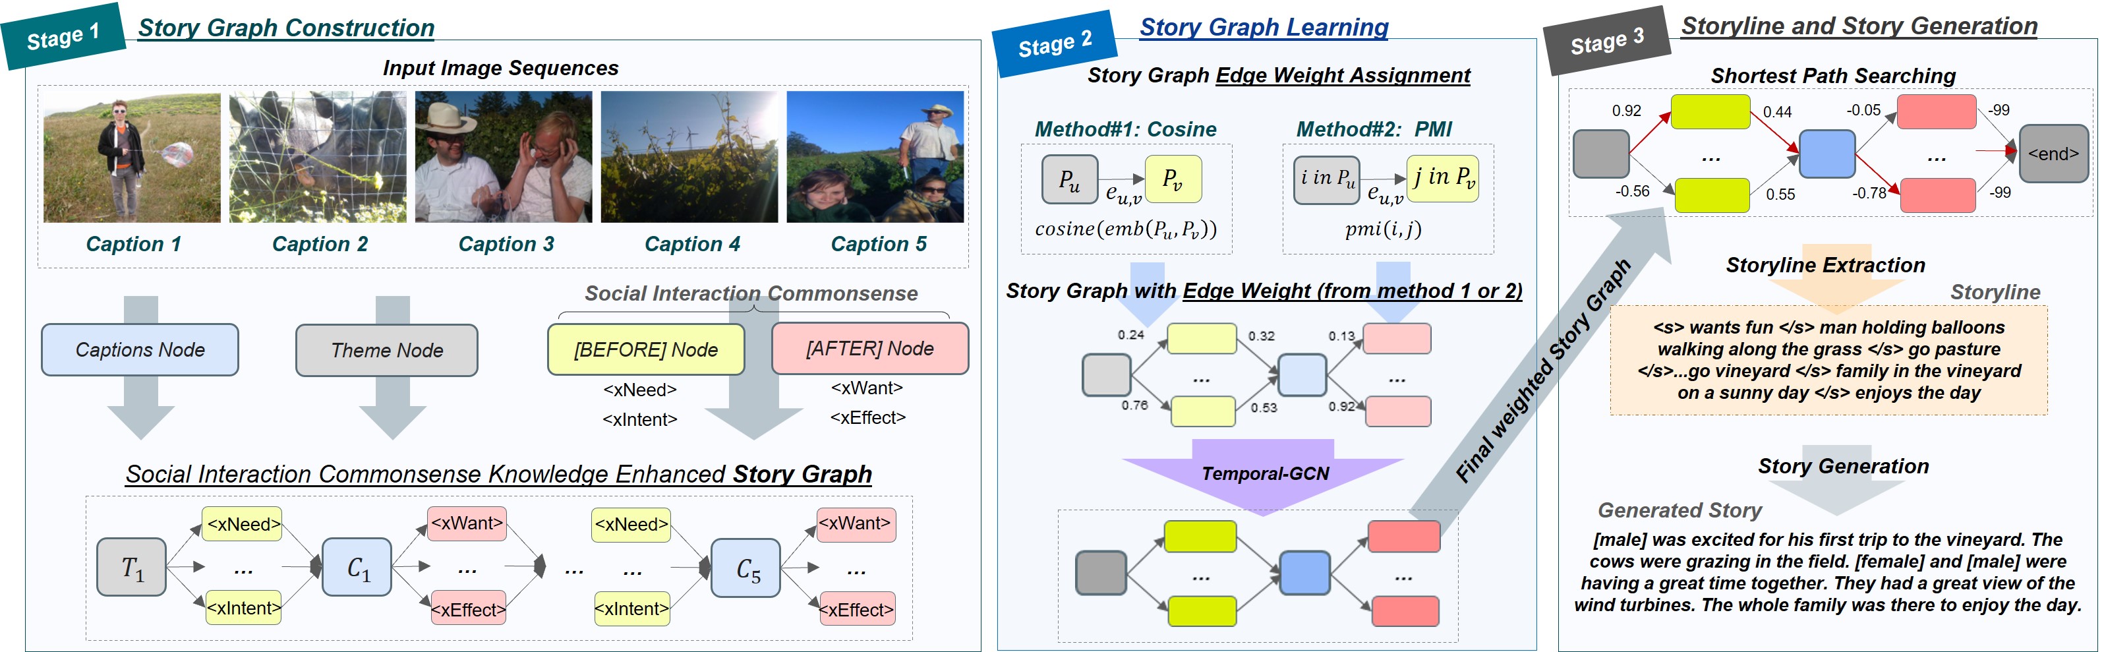Click the gray Pu box under Cosine
The image size is (2104, 652).
pos(1069,179)
